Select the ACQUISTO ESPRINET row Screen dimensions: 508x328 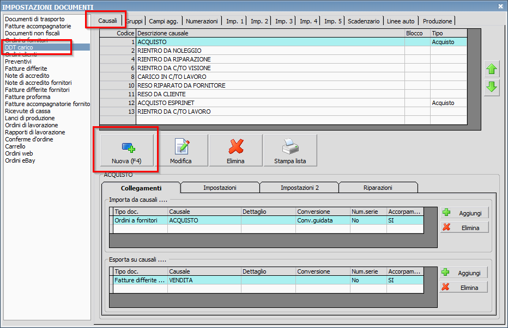(283, 103)
